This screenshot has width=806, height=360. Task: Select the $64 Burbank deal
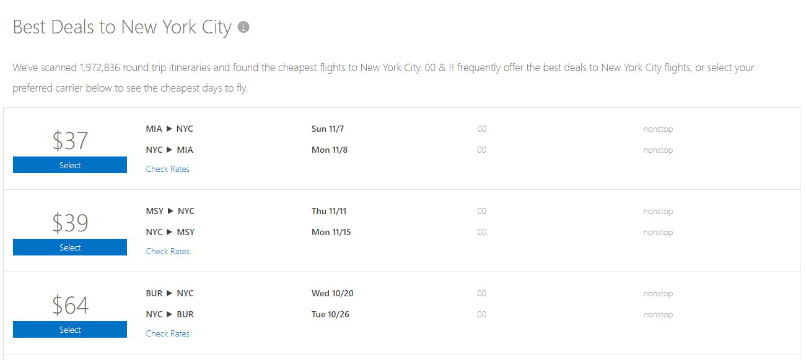coord(69,330)
